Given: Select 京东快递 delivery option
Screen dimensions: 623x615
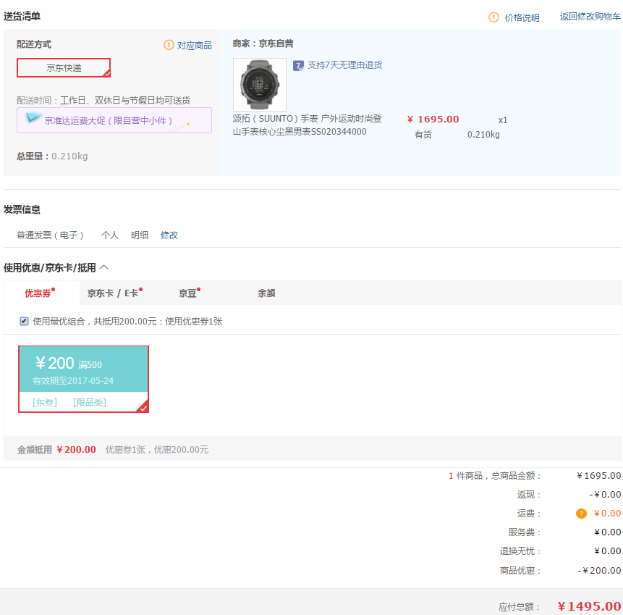Looking at the screenshot, I should (x=64, y=68).
